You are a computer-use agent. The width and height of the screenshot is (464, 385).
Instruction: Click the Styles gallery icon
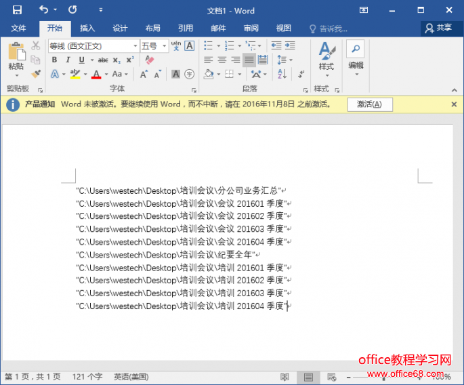coord(326,50)
